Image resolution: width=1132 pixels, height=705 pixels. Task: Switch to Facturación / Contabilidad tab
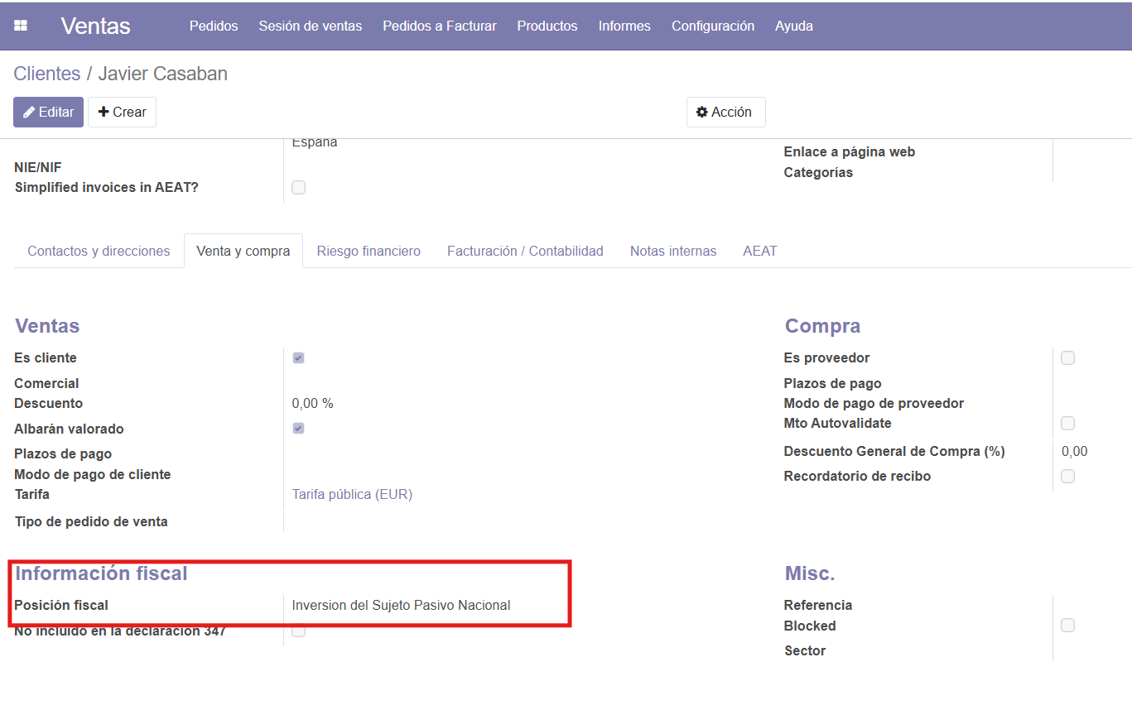[525, 251]
